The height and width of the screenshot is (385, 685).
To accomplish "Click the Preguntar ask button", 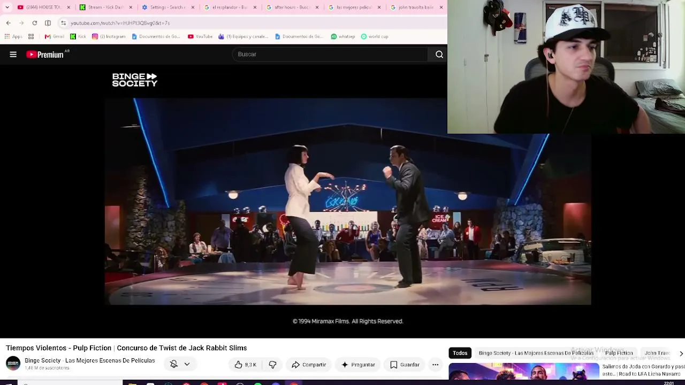I will point(358,365).
